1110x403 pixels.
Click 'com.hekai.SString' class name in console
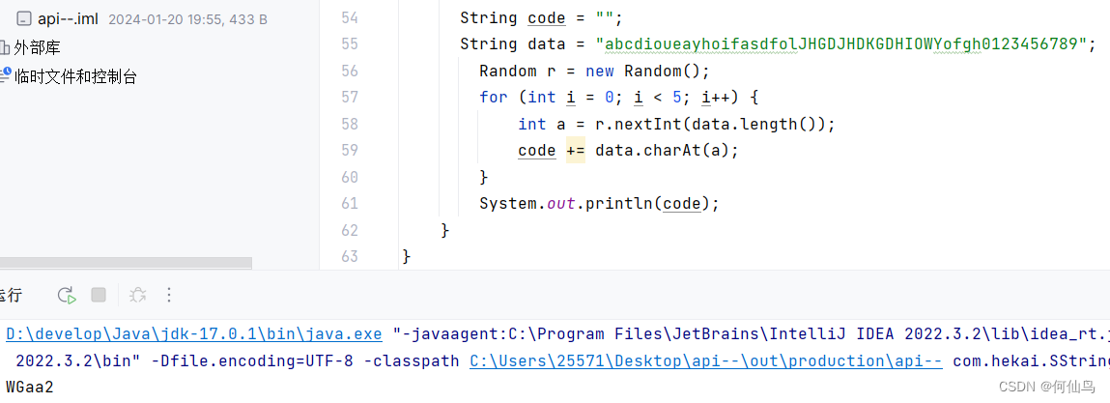click(1031, 360)
